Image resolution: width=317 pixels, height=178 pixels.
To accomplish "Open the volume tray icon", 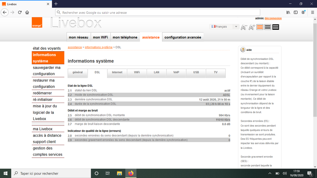I will pos(285,173).
